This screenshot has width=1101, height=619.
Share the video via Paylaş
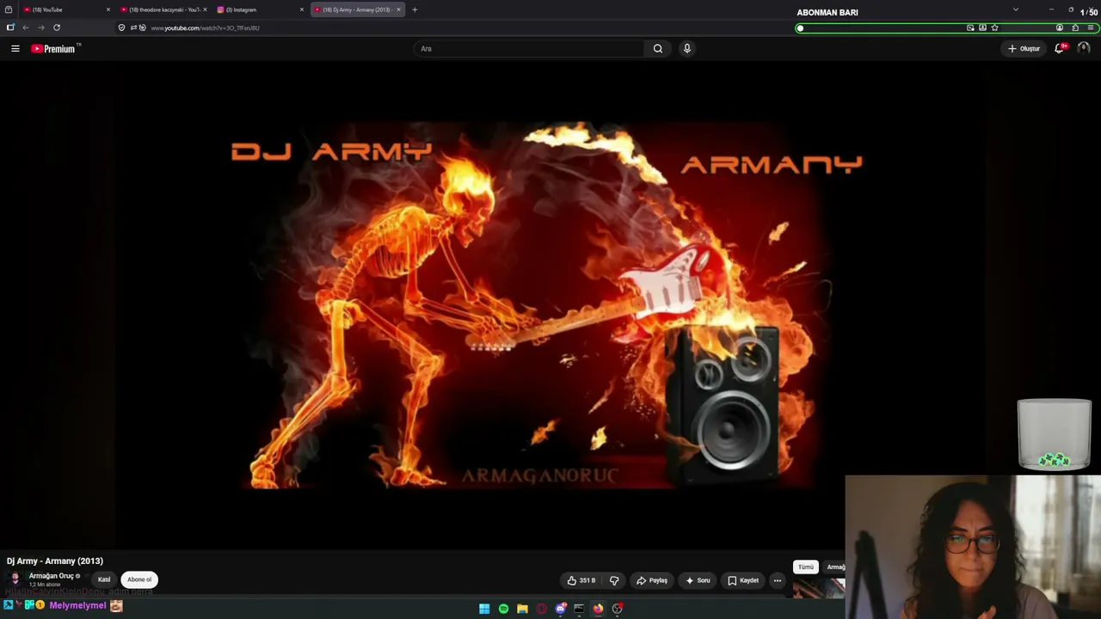(651, 580)
